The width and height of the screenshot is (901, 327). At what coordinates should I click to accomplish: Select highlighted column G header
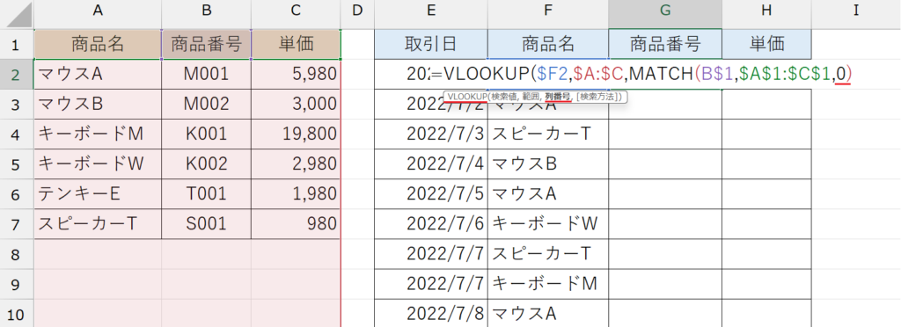coord(665,14)
